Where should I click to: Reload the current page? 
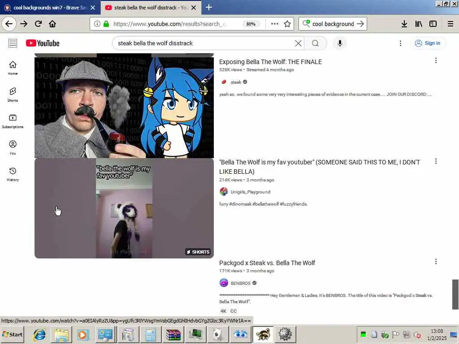[x=39, y=24]
